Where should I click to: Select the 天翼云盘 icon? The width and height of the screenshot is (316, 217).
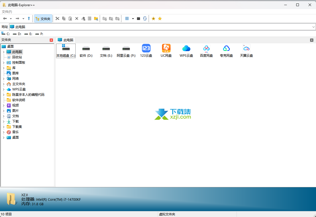tap(246, 51)
